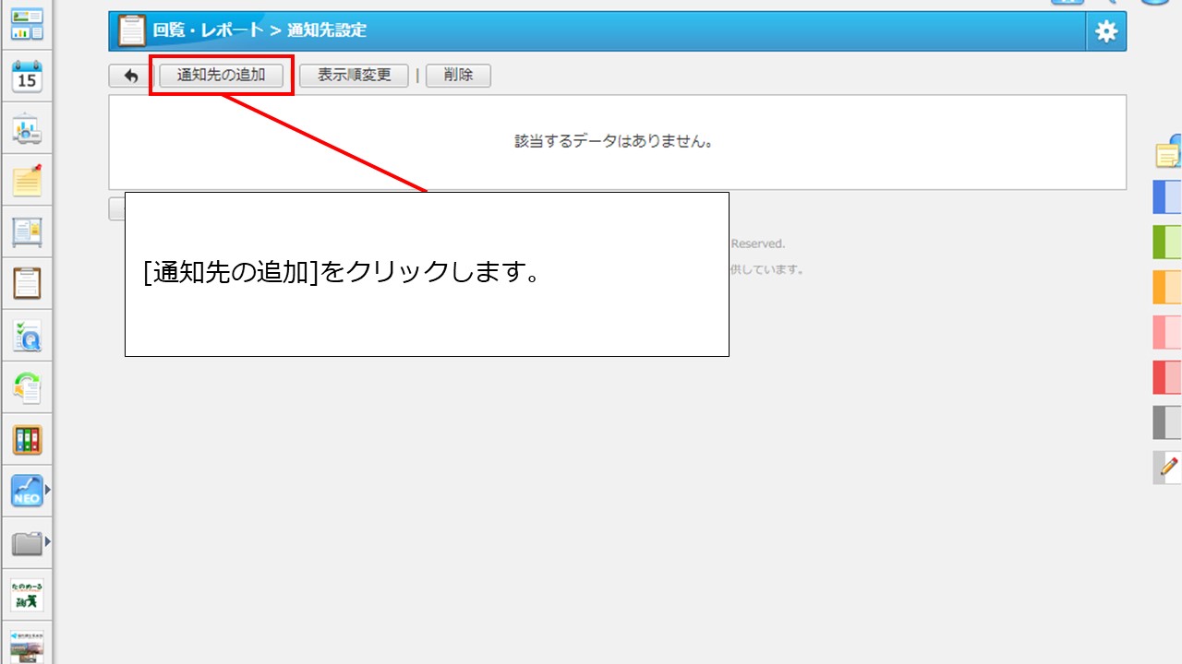Open the gray folder icon in sidebar

pyautogui.click(x=27, y=543)
